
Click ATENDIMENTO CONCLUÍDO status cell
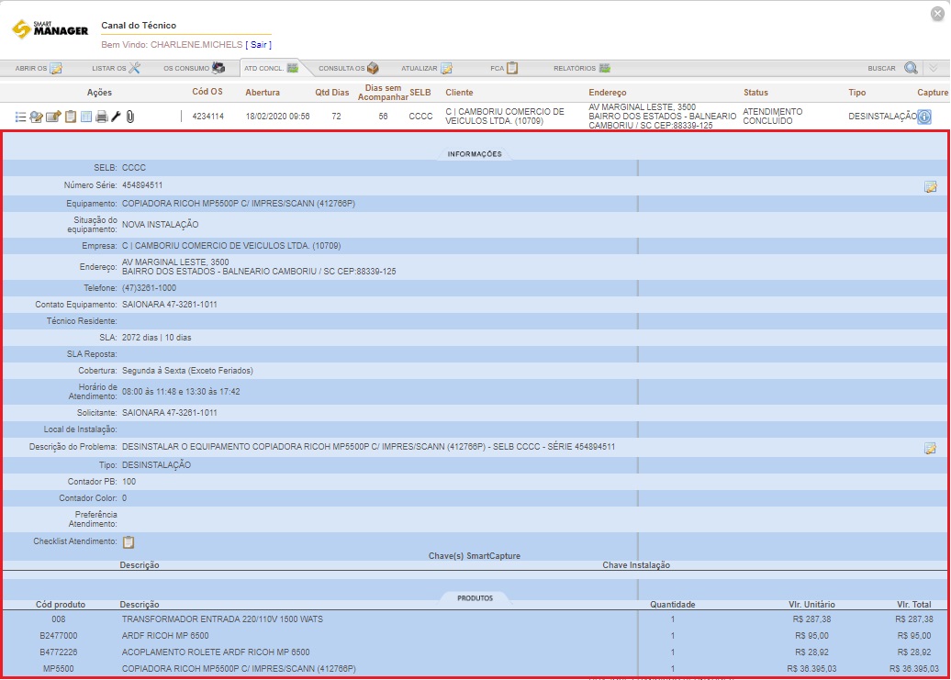(x=773, y=117)
